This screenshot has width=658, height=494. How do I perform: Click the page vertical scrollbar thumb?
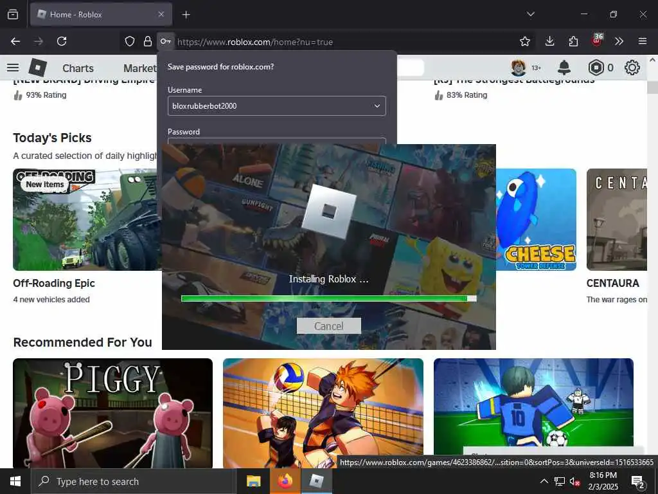(652, 87)
